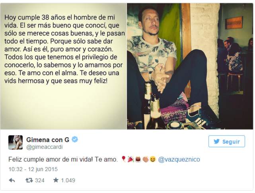Click the Twitter bird icon in Seguir

coord(216,141)
